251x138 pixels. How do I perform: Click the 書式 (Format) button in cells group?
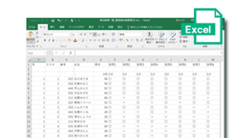185,41
